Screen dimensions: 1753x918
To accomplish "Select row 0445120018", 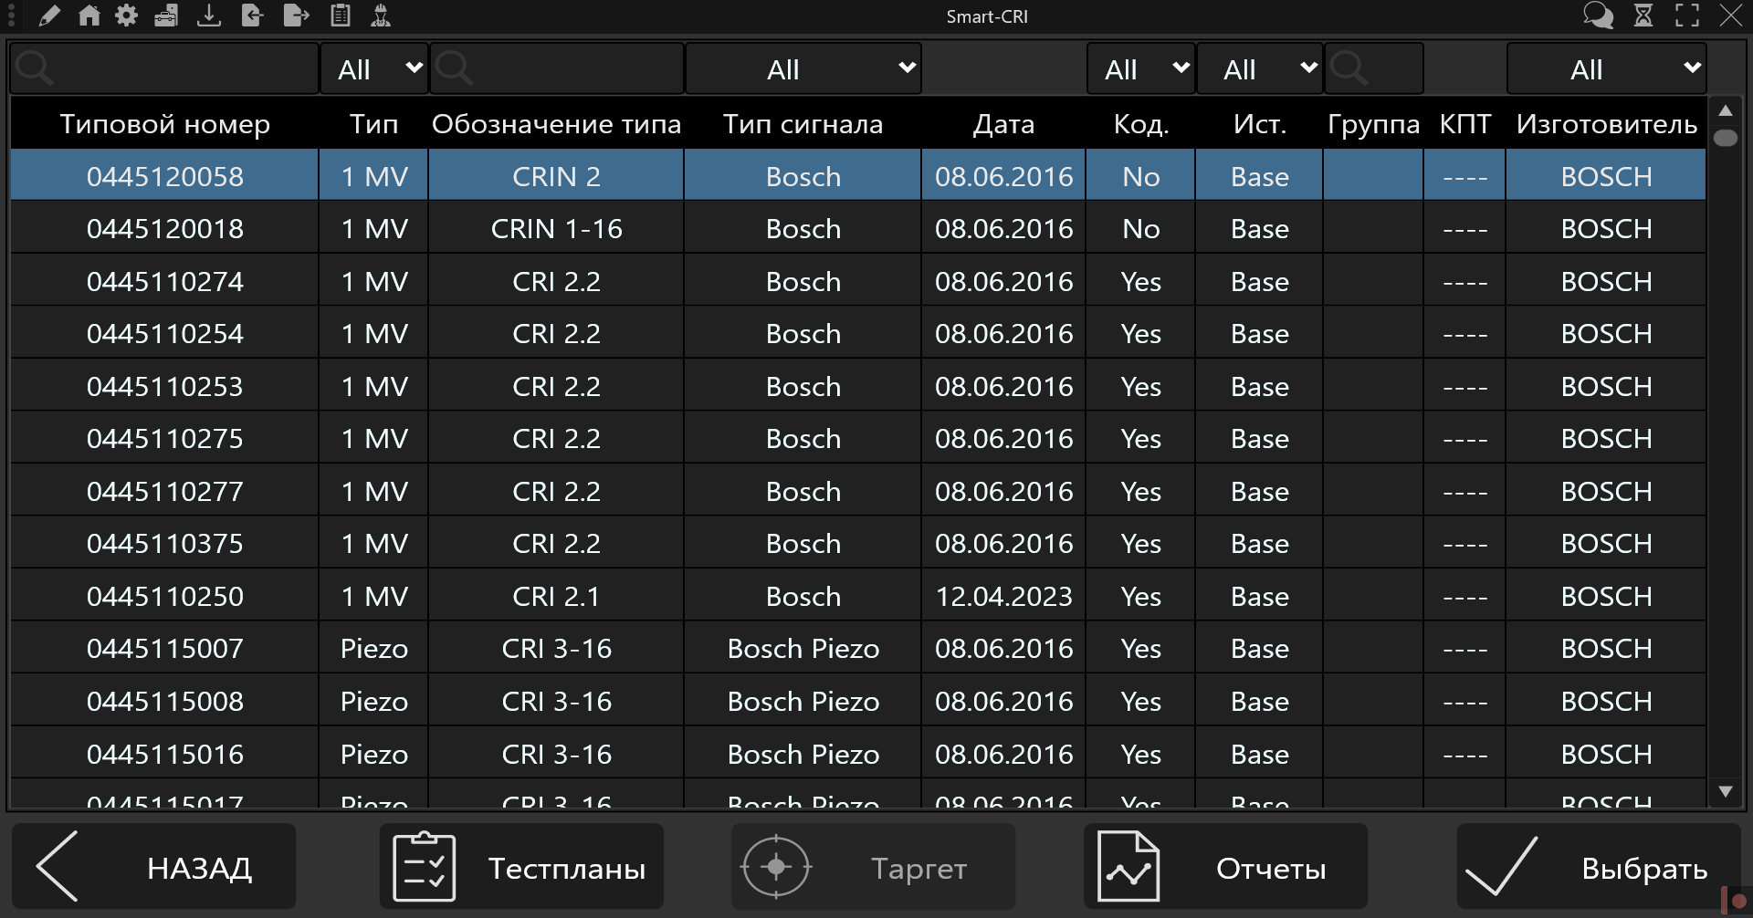I will (858, 228).
